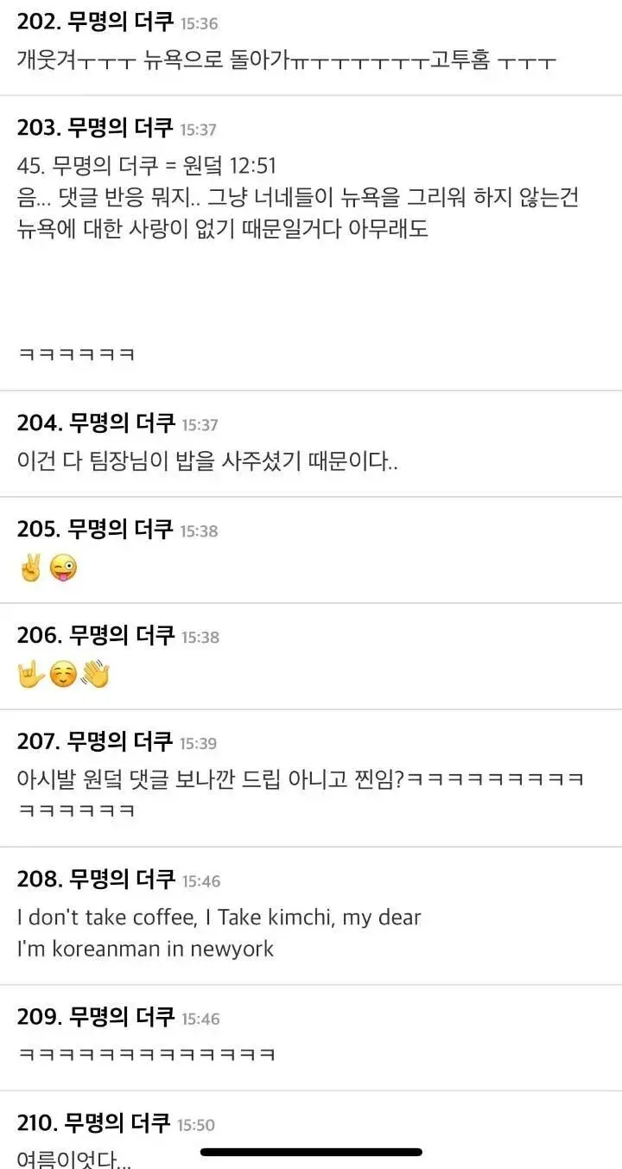Tap the iOS home indicator bar
Image resolution: width=622 pixels, height=1169 pixels.
pyautogui.click(x=311, y=1152)
